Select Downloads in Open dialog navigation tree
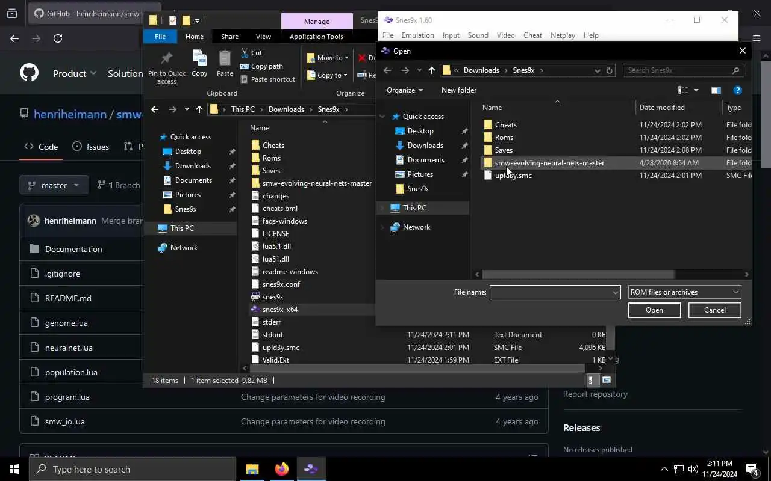This screenshot has height=481, width=771. (425, 146)
